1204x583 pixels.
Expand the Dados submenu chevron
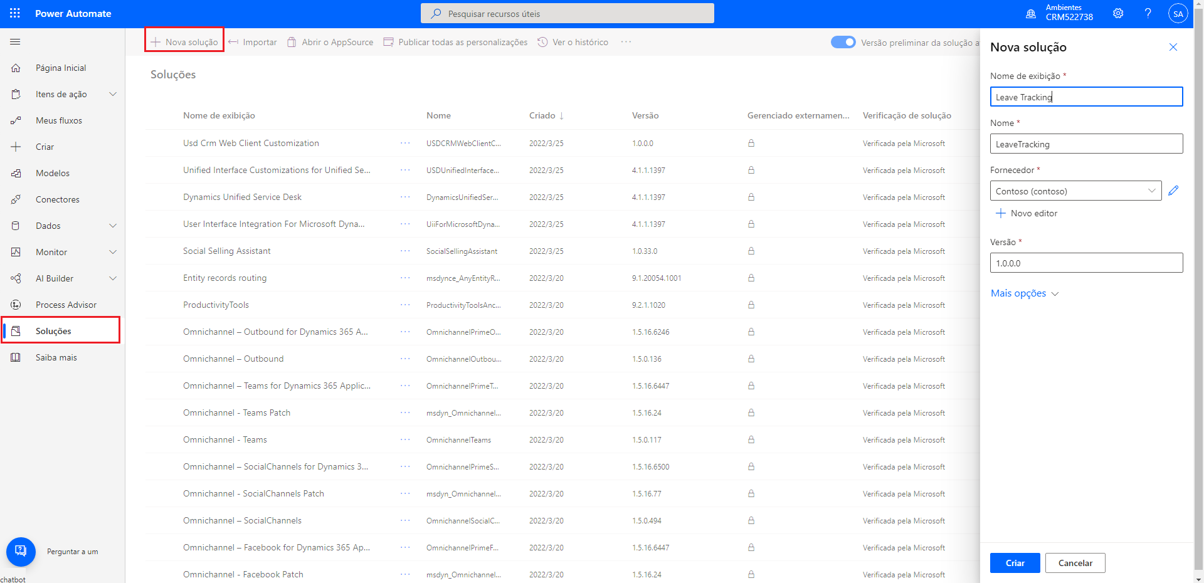tap(113, 226)
